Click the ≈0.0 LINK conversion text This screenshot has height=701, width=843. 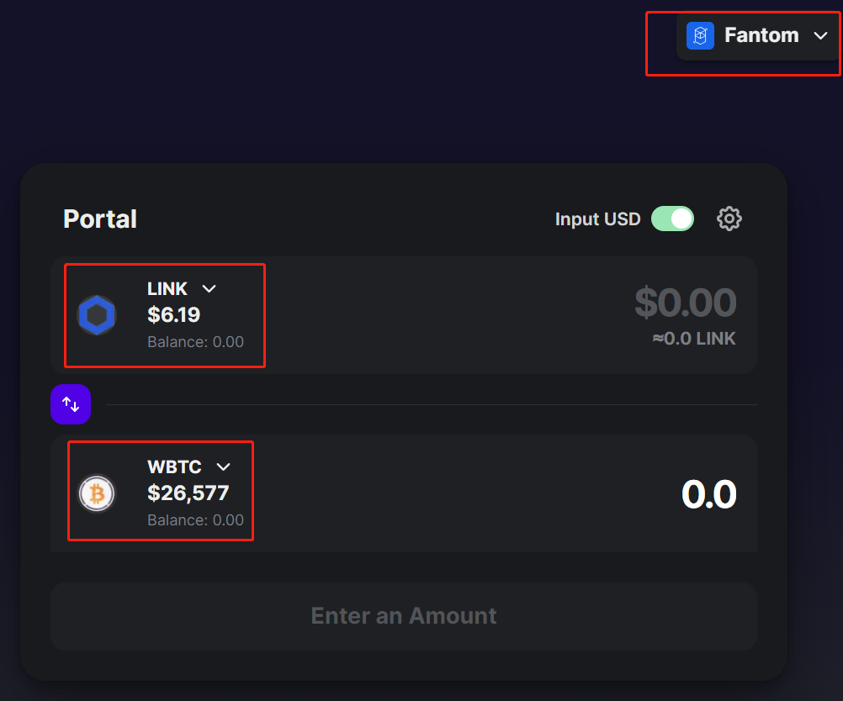pos(694,339)
